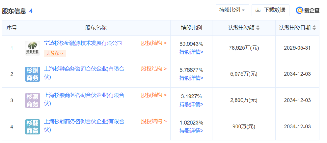Click the 下载数据 download button
327x143 pixels.
270,10
